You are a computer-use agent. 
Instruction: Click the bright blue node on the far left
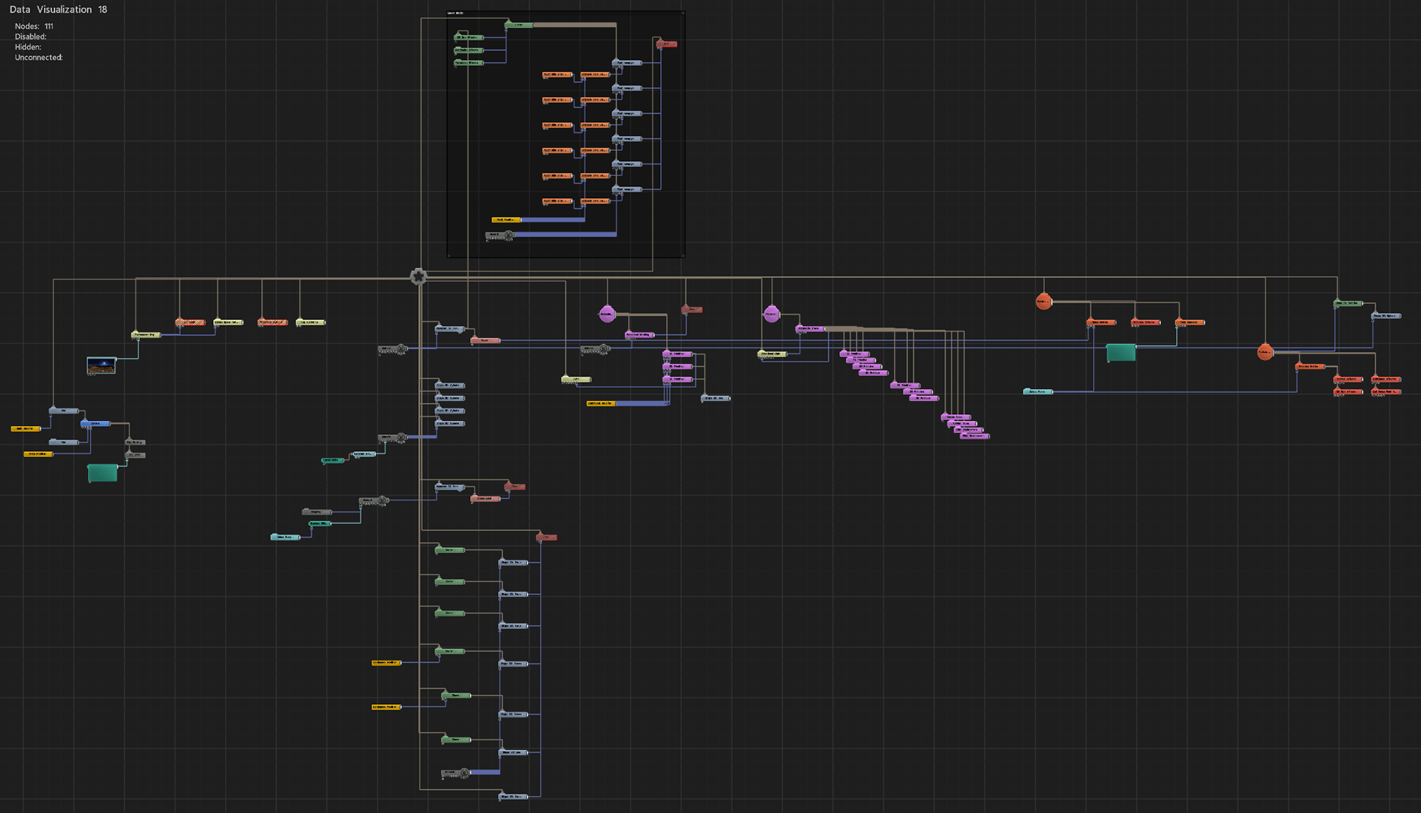pos(95,424)
